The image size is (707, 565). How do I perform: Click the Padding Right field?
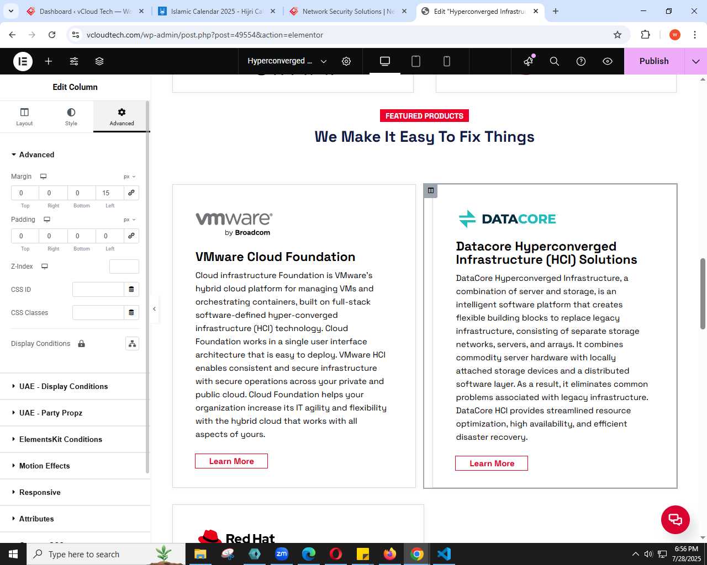54,236
